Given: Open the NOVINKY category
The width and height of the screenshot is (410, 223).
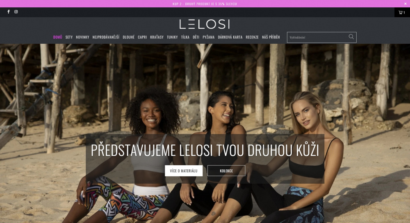Looking at the screenshot, I should tap(82, 37).
